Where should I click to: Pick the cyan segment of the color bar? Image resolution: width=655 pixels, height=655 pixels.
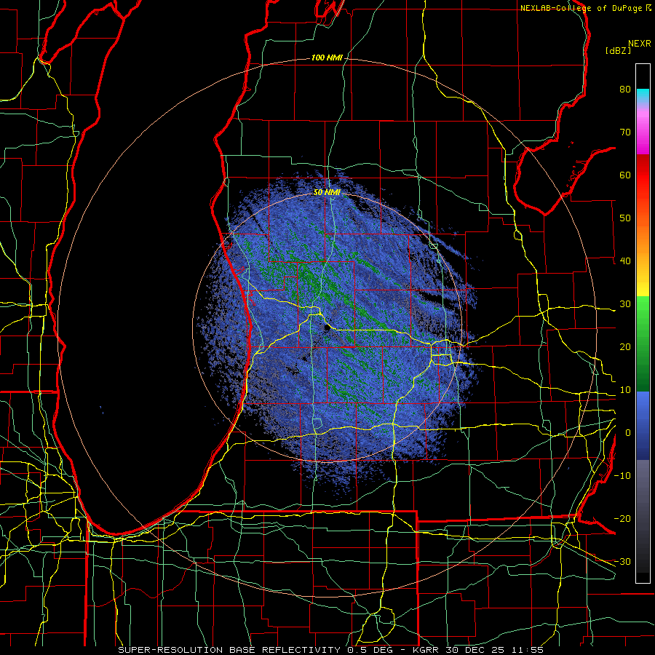point(643,95)
